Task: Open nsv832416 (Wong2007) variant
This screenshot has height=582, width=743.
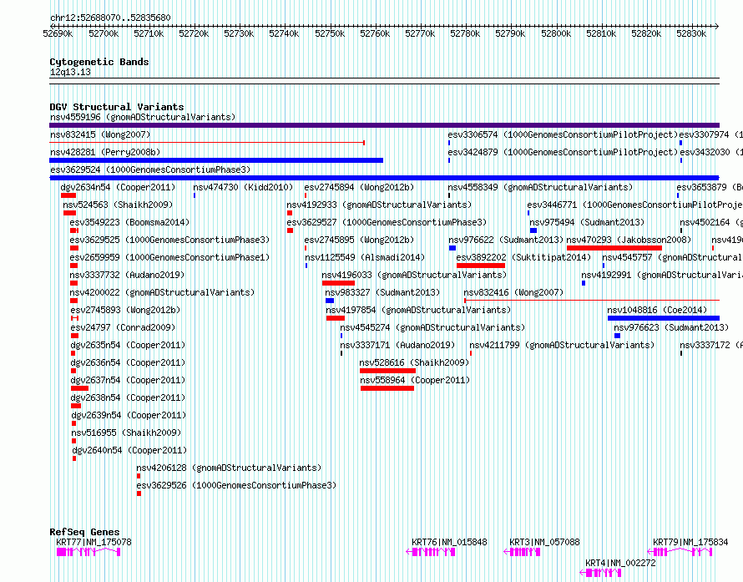Action: tap(513, 292)
